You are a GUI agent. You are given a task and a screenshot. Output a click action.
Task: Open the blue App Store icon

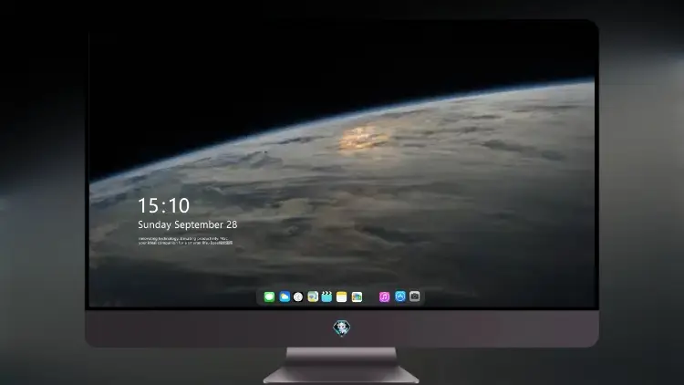tap(400, 297)
